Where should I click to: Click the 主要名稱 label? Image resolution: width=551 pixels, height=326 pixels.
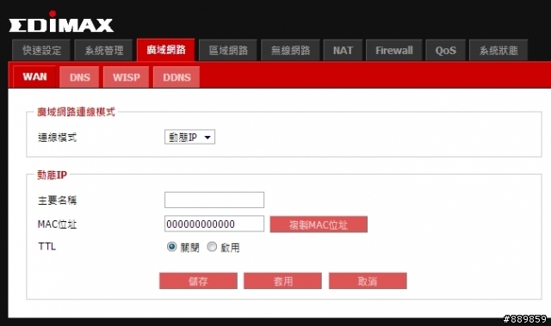click(x=57, y=200)
